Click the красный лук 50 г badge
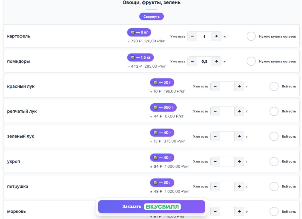The width and height of the screenshot is (302, 219). 162,82
